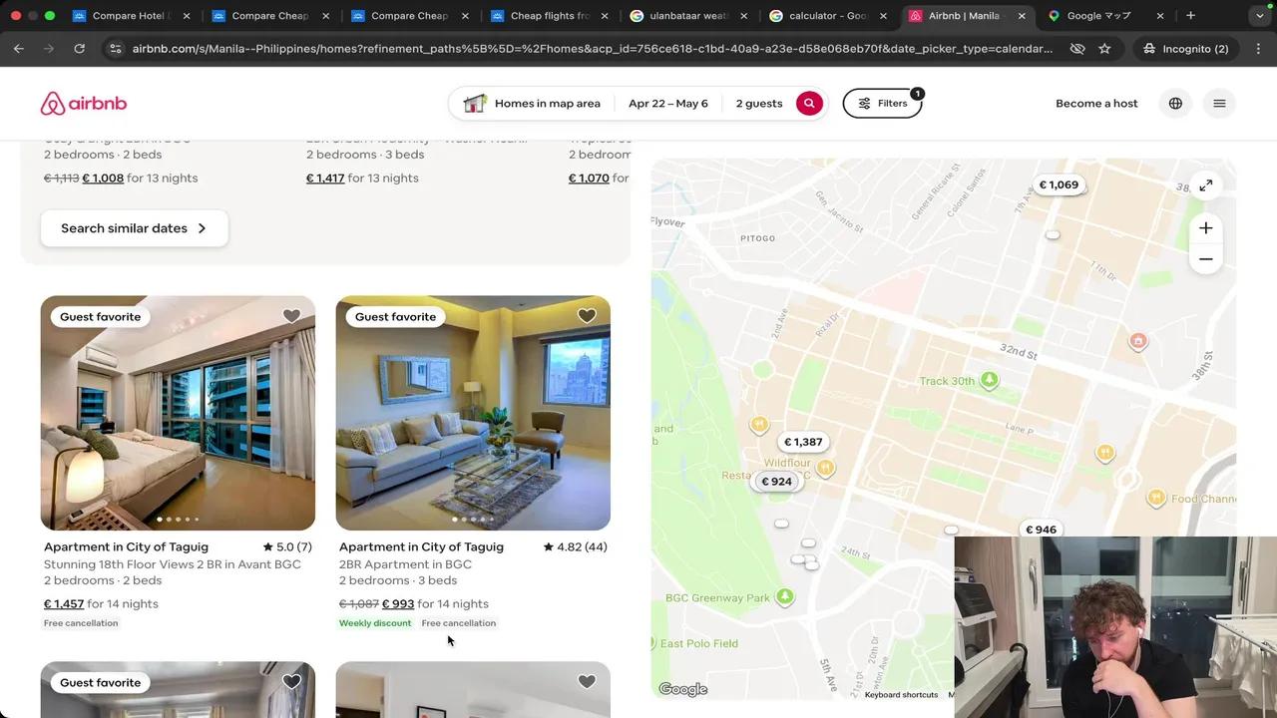The height and width of the screenshot is (718, 1277).
Task: Expand the map to full screen
Action: tap(1205, 185)
